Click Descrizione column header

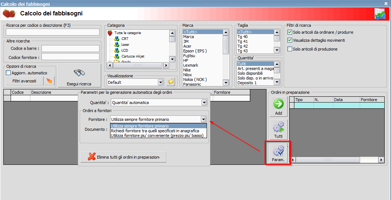(54, 92)
